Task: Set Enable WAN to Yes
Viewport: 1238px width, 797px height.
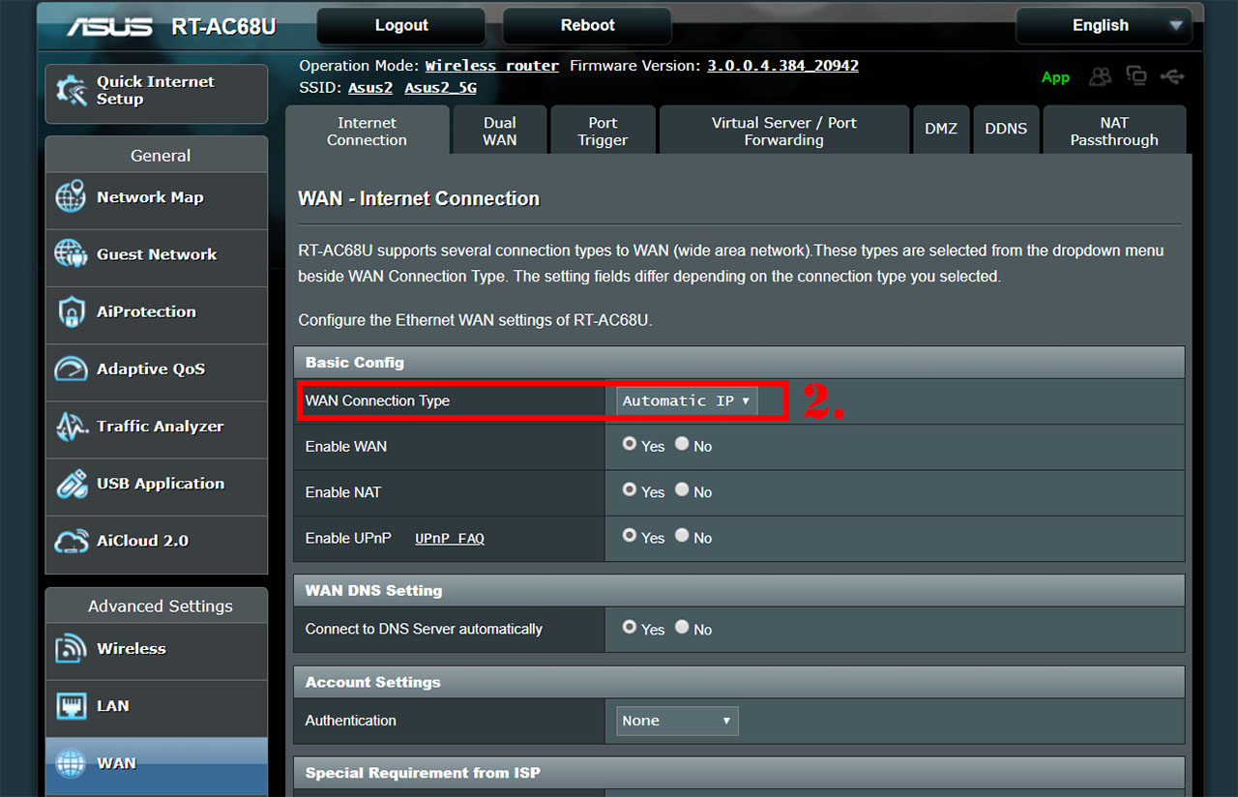Action: point(630,444)
